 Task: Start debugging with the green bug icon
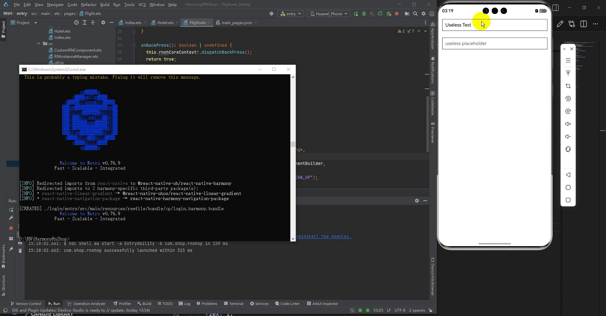(x=364, y=14)
